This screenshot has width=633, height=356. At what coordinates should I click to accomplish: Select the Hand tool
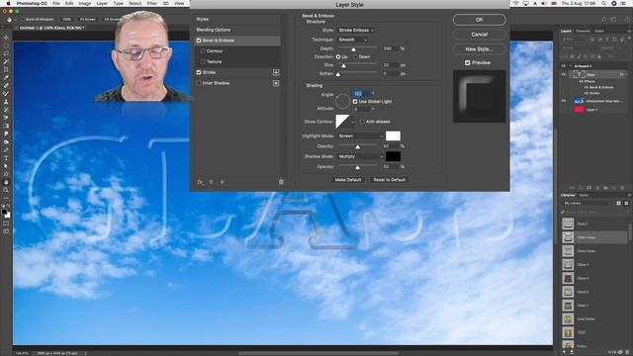(x=6, y=182)
